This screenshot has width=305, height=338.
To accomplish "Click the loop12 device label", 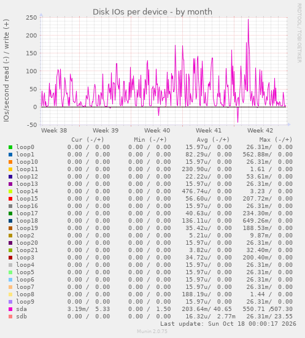I will (x=27, y=177).
